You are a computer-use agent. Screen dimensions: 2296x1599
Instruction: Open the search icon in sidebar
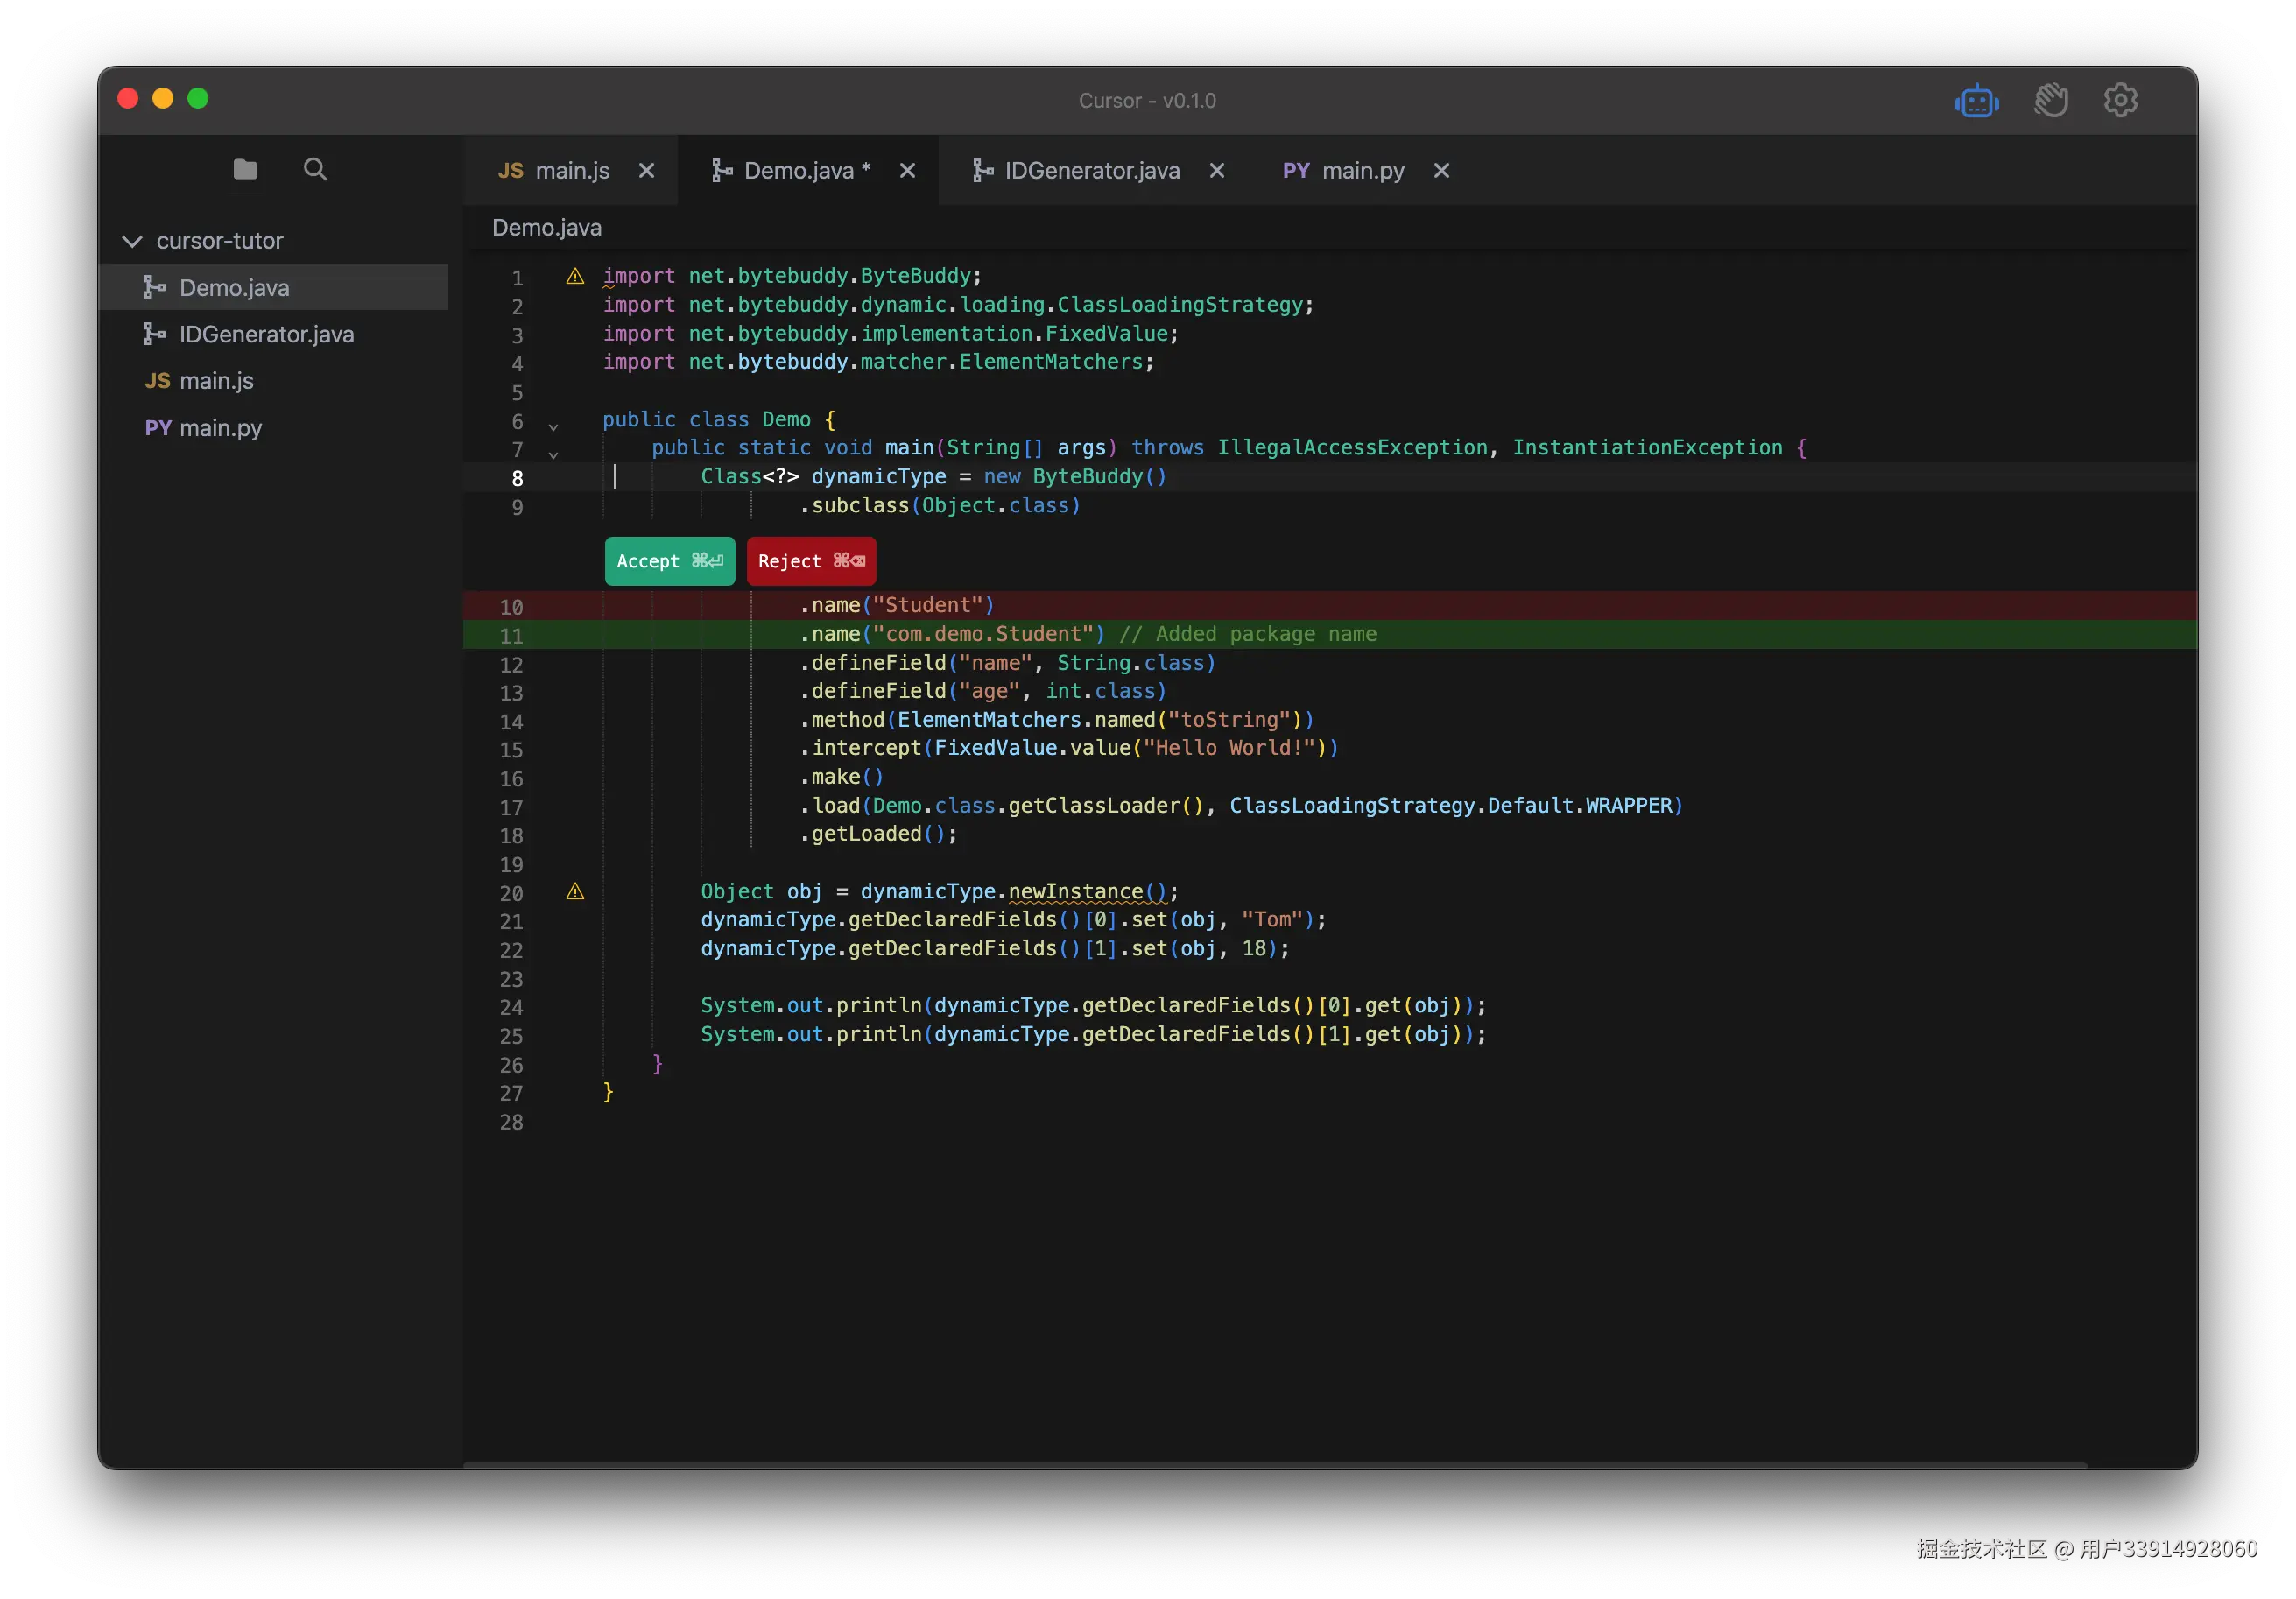tap(315, 169)
